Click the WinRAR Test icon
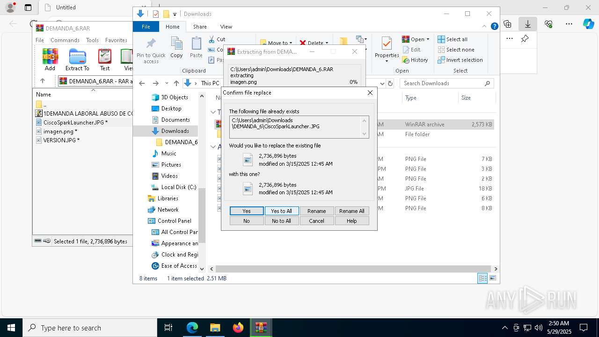This screenshot has height=337, width=599. click(105, 59)
